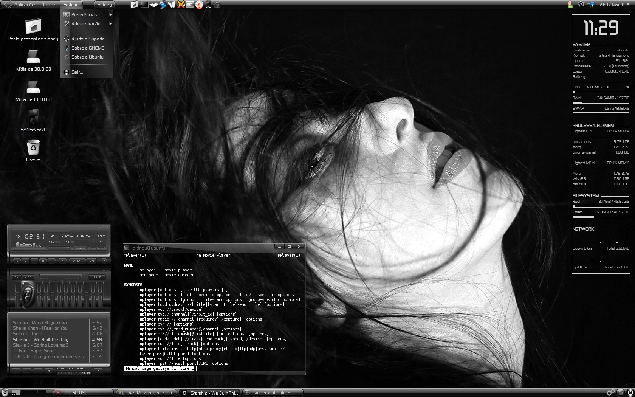Switch to Al's Messenger taskbar window
The width and height of the screenshot is (635, 397).
click(147, 393)
